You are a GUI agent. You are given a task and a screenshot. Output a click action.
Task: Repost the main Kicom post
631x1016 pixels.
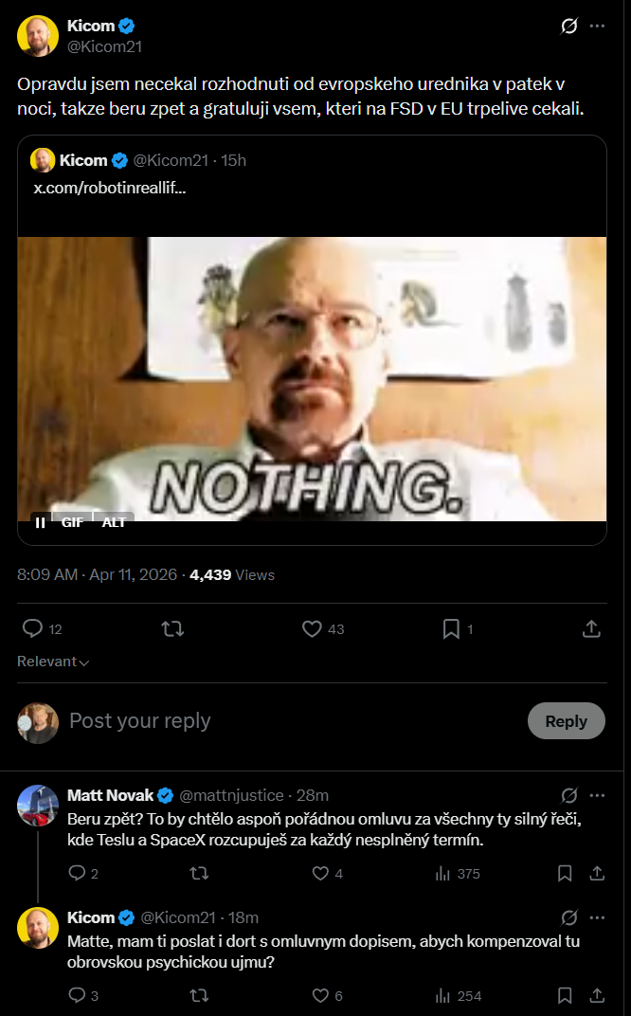click(x=172, y=628)
